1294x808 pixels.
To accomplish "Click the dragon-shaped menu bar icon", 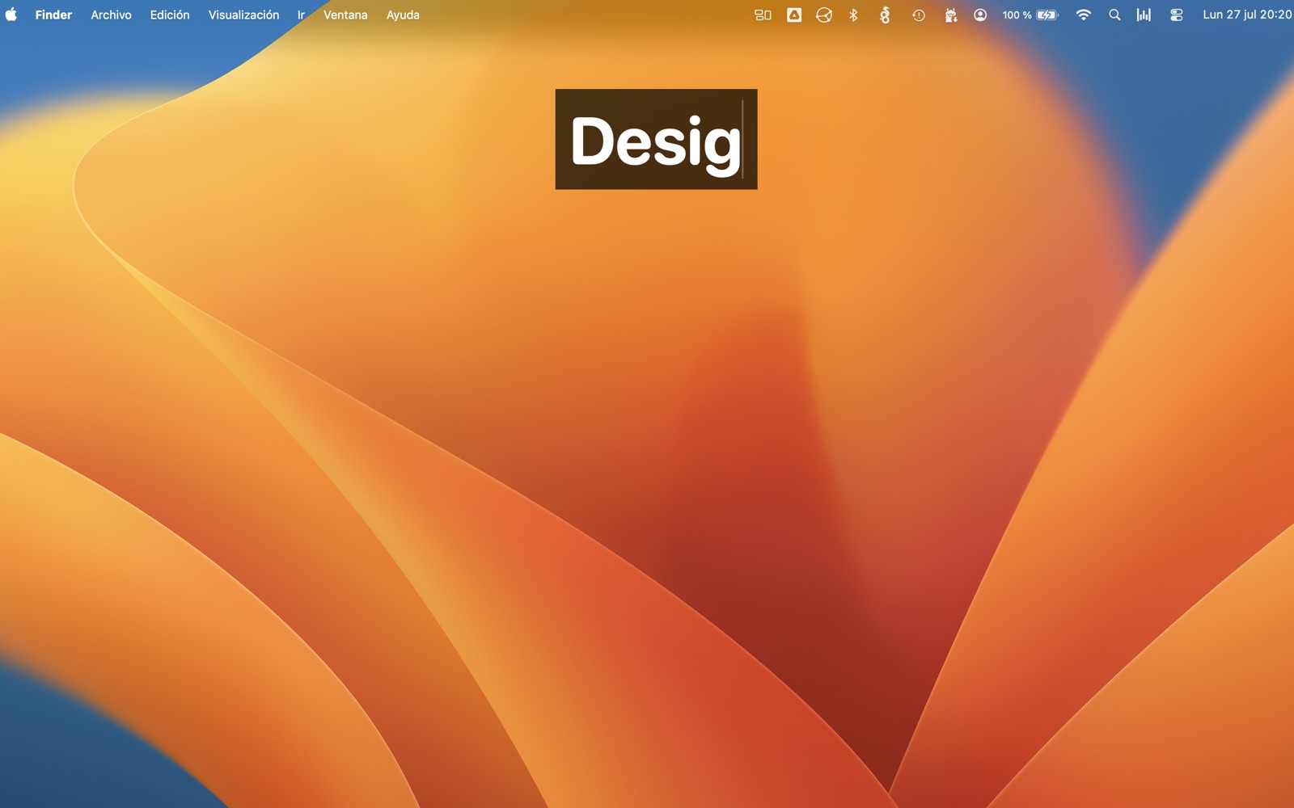I will [885, 15].
